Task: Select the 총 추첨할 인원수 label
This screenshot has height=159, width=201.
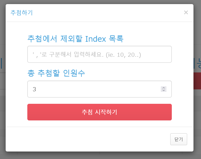Action: [56, 73]
